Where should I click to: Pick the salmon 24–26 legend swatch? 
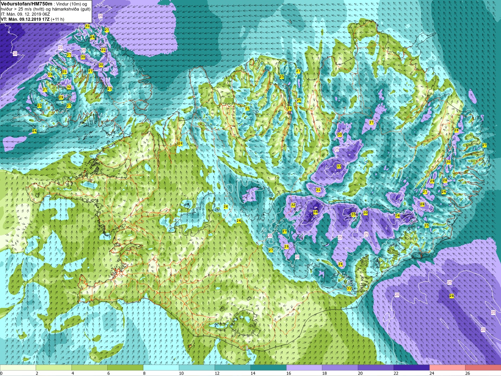click(x=447, y=368)
